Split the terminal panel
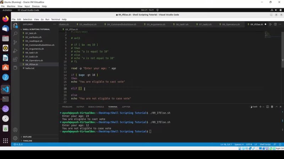 pos(267,107)
